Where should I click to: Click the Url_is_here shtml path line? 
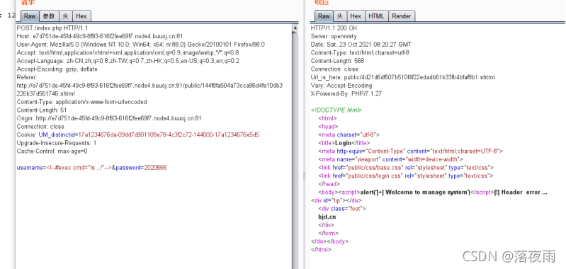pyautogui.click(x=402, y=77)
